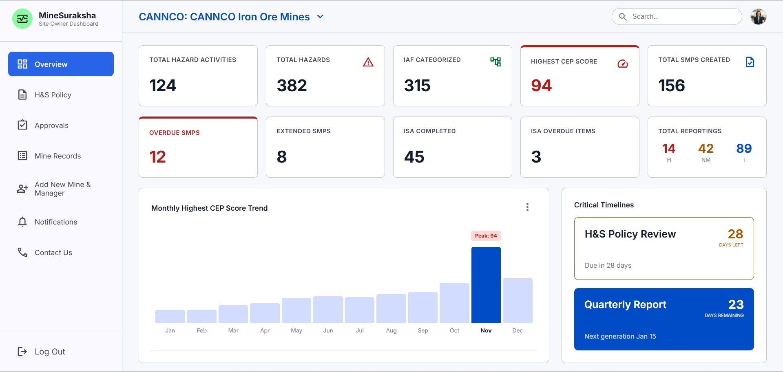Click the Overdue SMPs value 12

[157, 157]
